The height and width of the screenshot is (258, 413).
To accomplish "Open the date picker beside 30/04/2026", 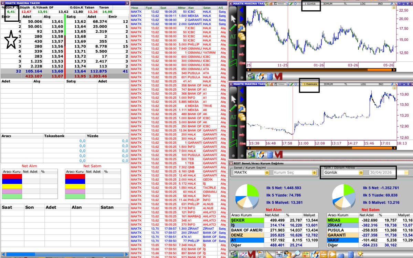I will (x=406, y=172).
